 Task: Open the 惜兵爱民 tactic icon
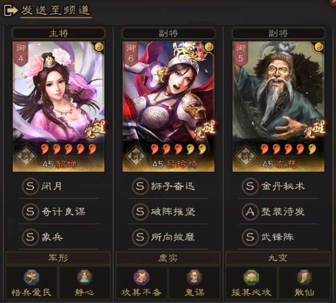coord(32,278)
